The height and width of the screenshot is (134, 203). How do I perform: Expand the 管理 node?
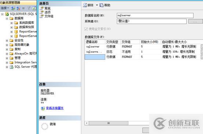point(7,58)
